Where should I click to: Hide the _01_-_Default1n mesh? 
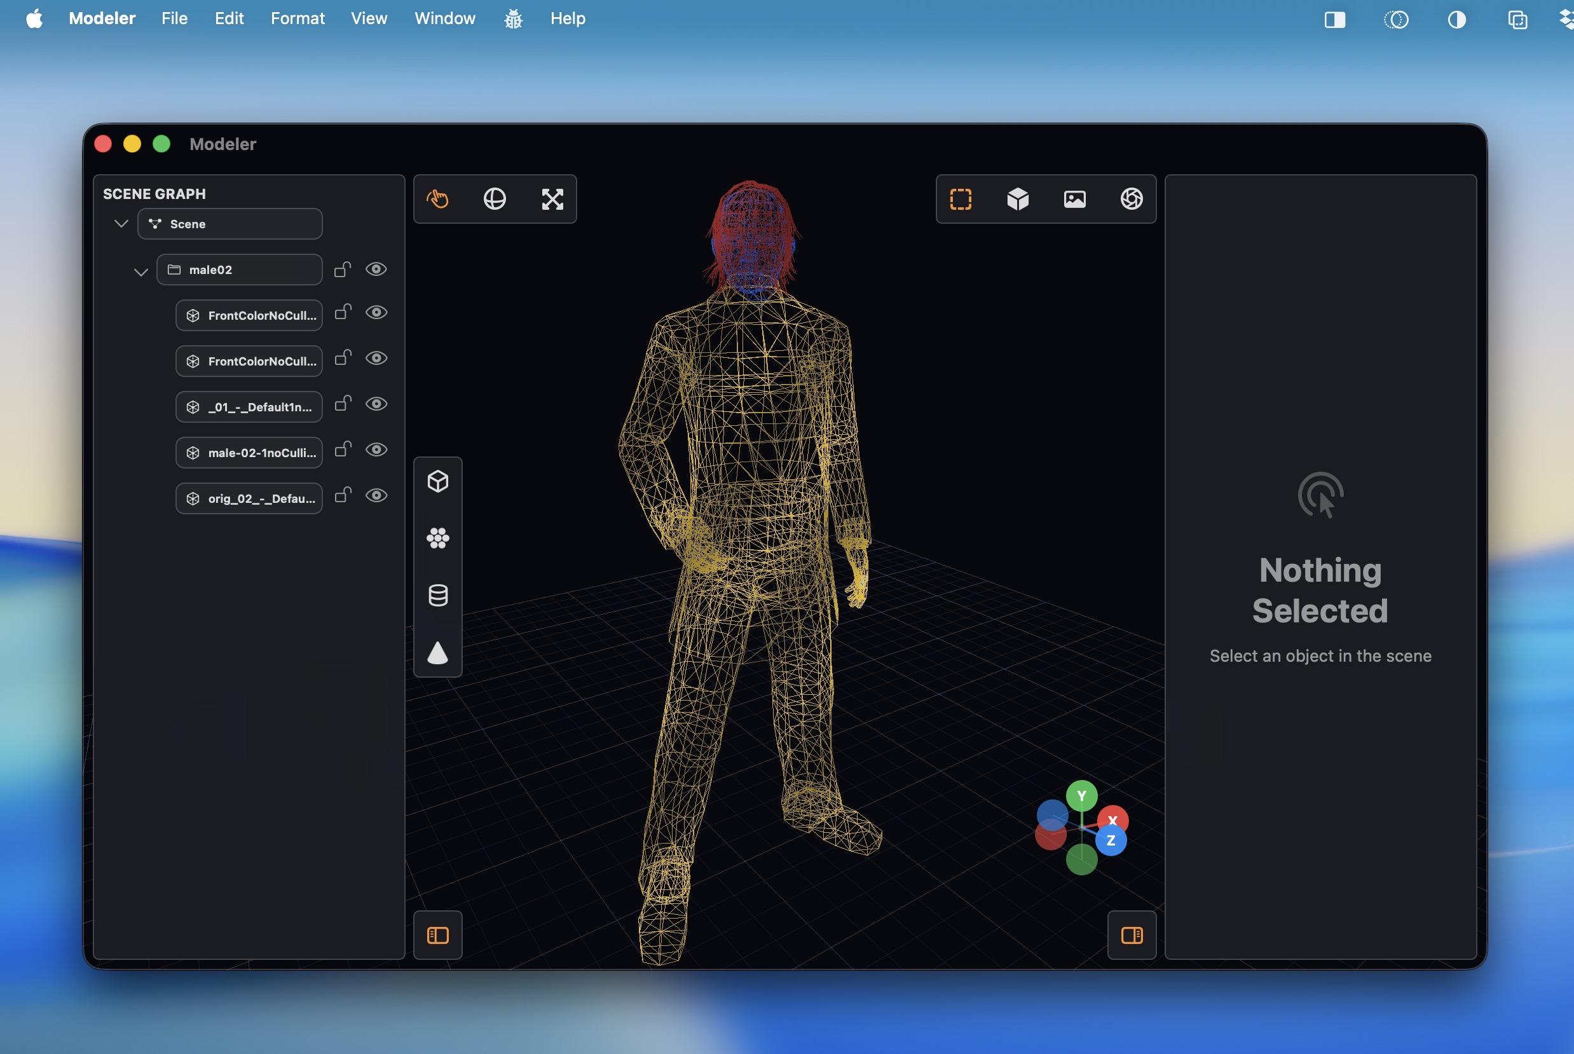click(376, 403)
